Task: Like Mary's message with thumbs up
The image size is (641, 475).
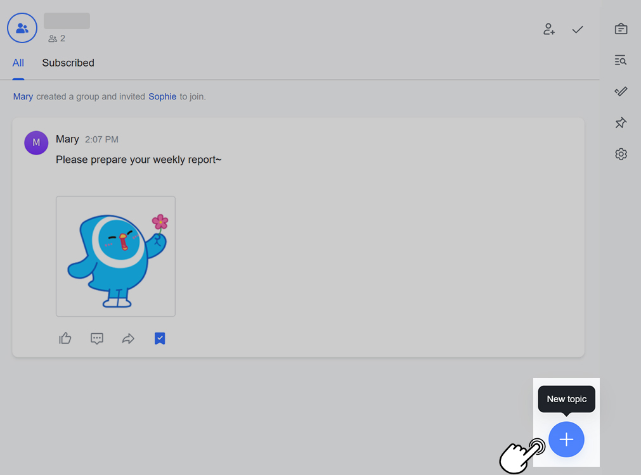Action: point(65,338)
